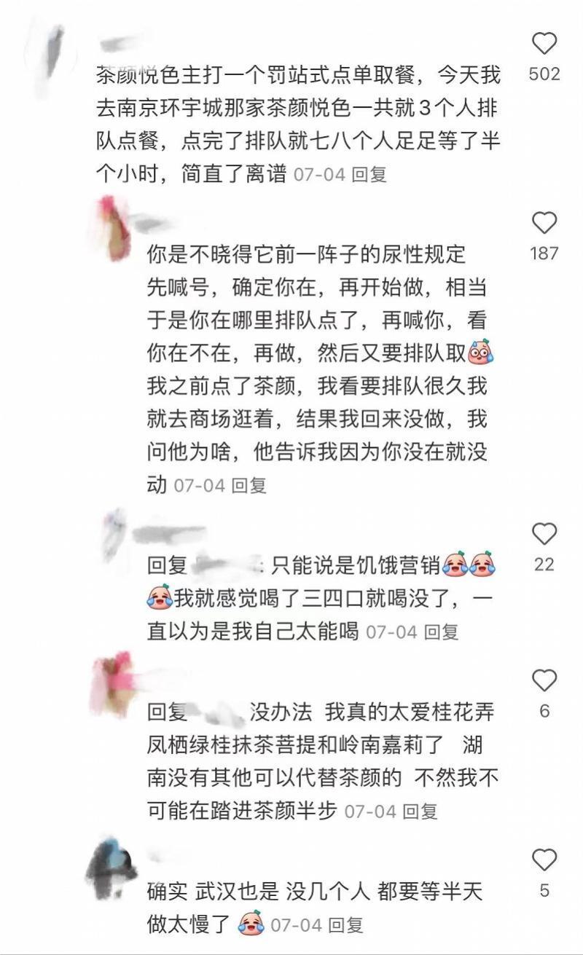Like the 武汉也是 comment with 5 likes
This screenshot has width=583, height=955.
pos(544,860)
